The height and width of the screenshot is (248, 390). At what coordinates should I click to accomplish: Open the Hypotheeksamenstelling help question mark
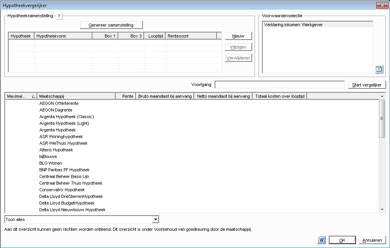click(x=59, y=16)
